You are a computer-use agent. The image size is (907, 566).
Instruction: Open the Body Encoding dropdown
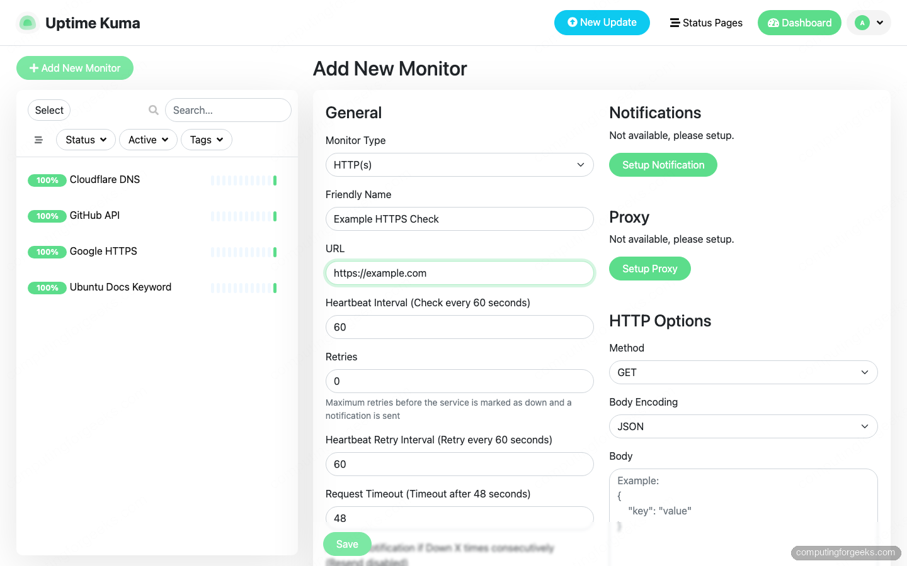point(743,426)
